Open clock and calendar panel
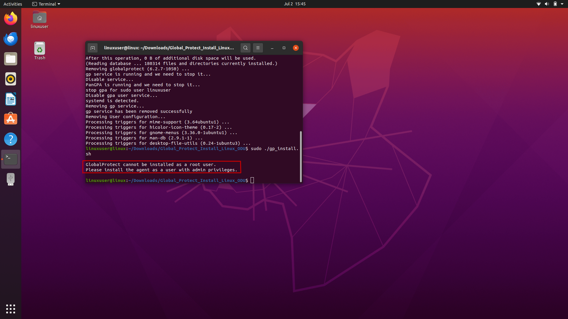The image size is (568, 319). click(295, 4)
